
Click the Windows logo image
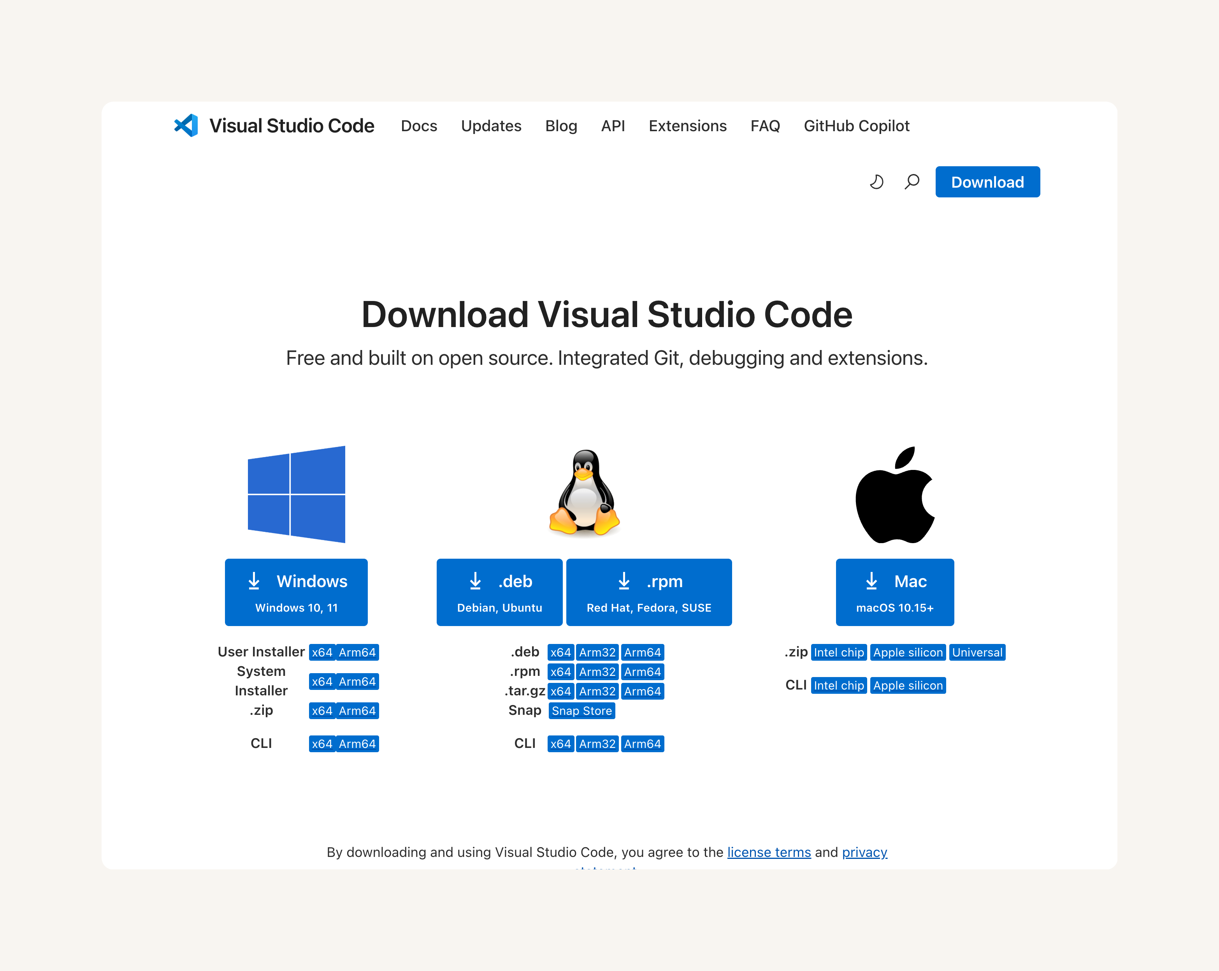point(296,494)
